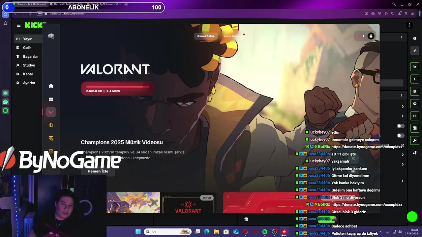This screenshot has height=237, width=422.
Task: Open the upper panel three-dot options menu
Action: click(401, 37)
